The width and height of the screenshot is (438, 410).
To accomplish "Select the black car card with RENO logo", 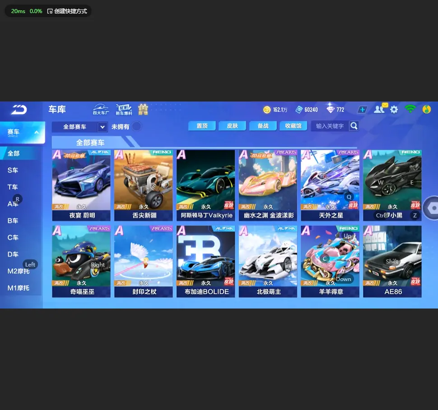I will (392, 185).
